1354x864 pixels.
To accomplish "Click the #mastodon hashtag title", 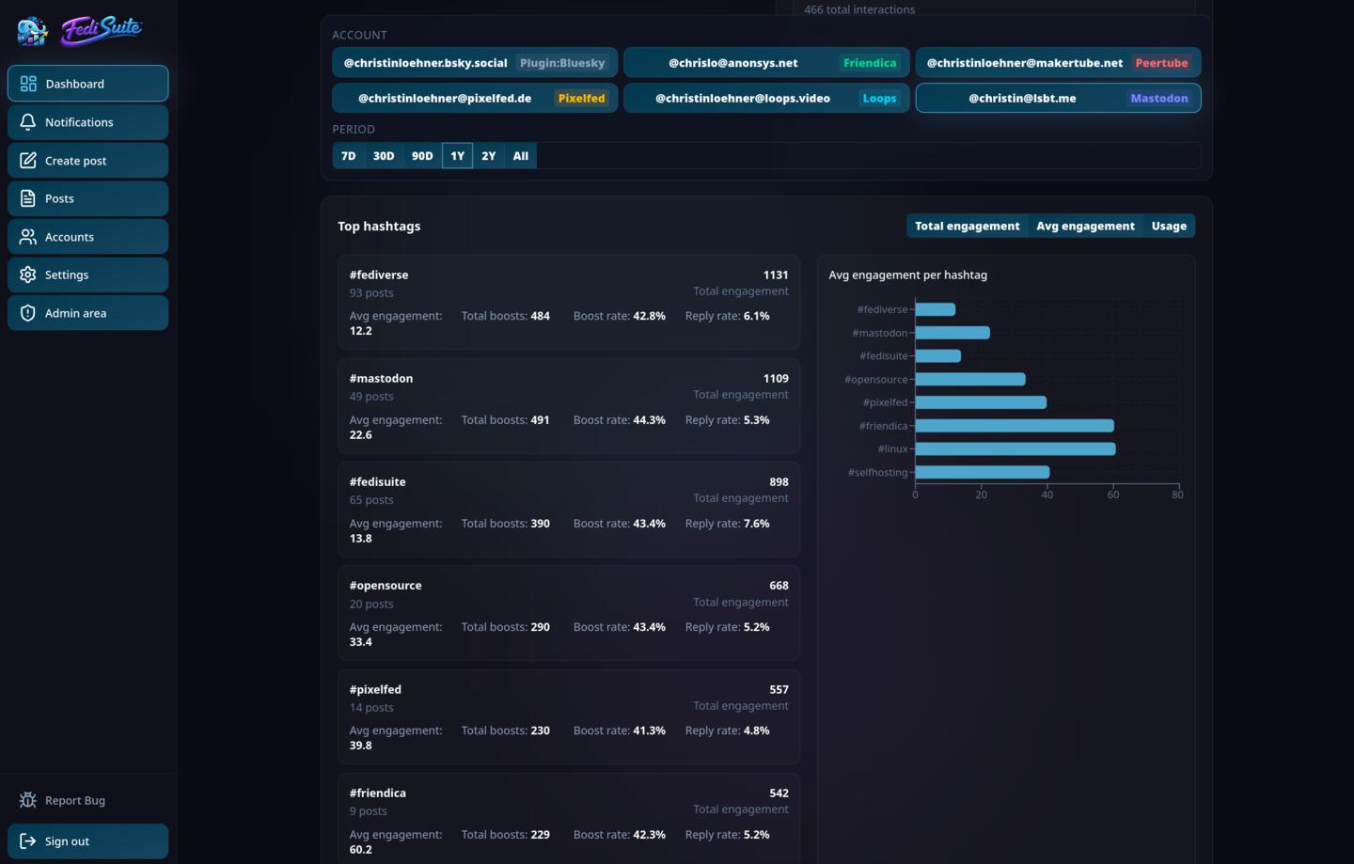I will (381, 378).
